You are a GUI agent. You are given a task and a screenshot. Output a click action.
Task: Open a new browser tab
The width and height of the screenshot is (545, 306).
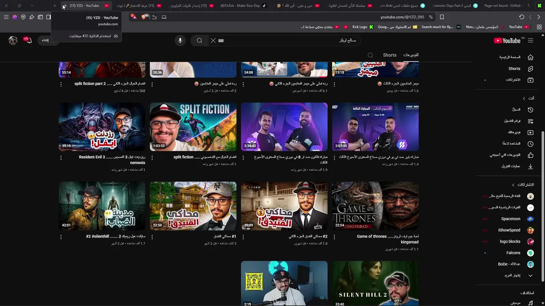54,6
